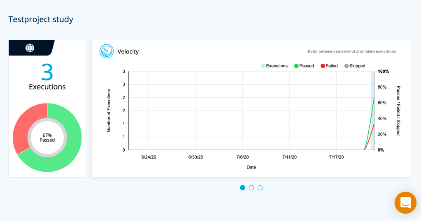Switch to the third carousel page dot
The width and height of the screenshot is (421, 221).
pos(260,188)
